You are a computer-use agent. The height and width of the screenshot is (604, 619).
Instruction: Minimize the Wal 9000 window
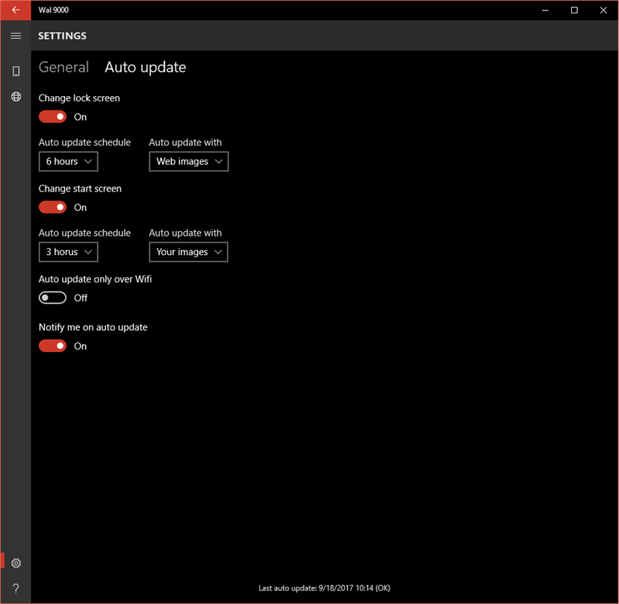(x=545, y=10)
